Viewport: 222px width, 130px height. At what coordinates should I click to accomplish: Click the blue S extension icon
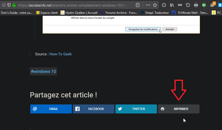click(220, 5)
